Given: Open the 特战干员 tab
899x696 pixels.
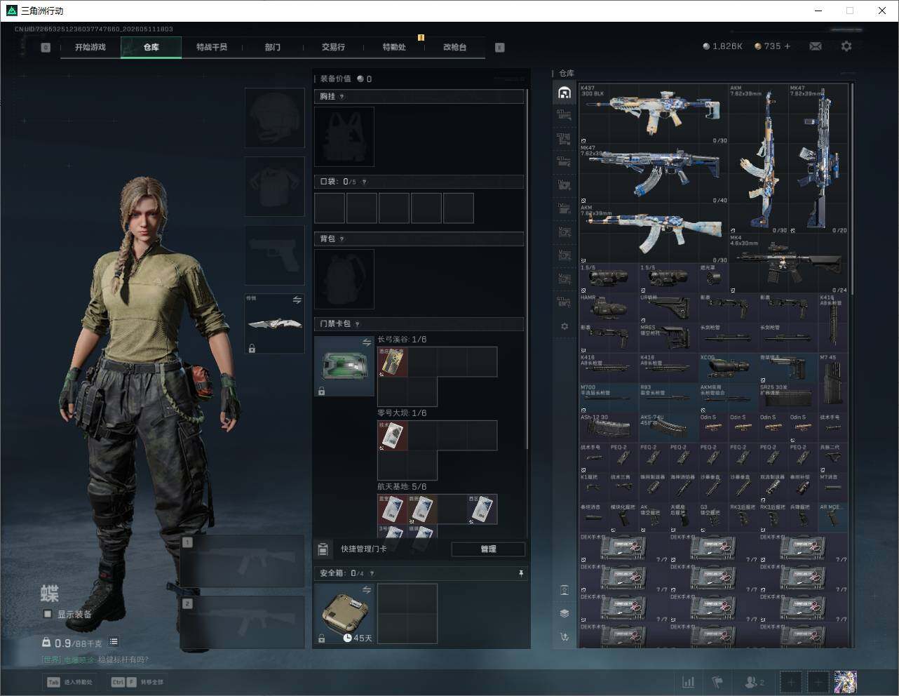Looking at the screenshot, I should pyautogui.click(x=212, y=47).
